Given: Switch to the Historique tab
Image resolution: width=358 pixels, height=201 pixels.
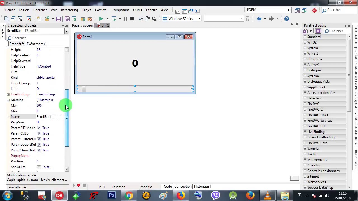Looking at the screenshot, I should [202, 186].
